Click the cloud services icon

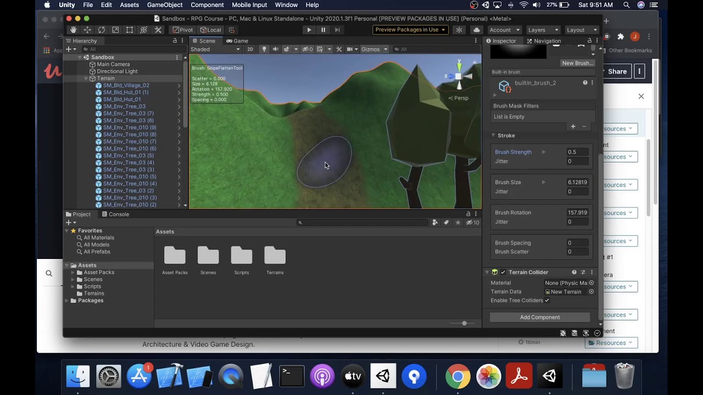click(476, 30)
